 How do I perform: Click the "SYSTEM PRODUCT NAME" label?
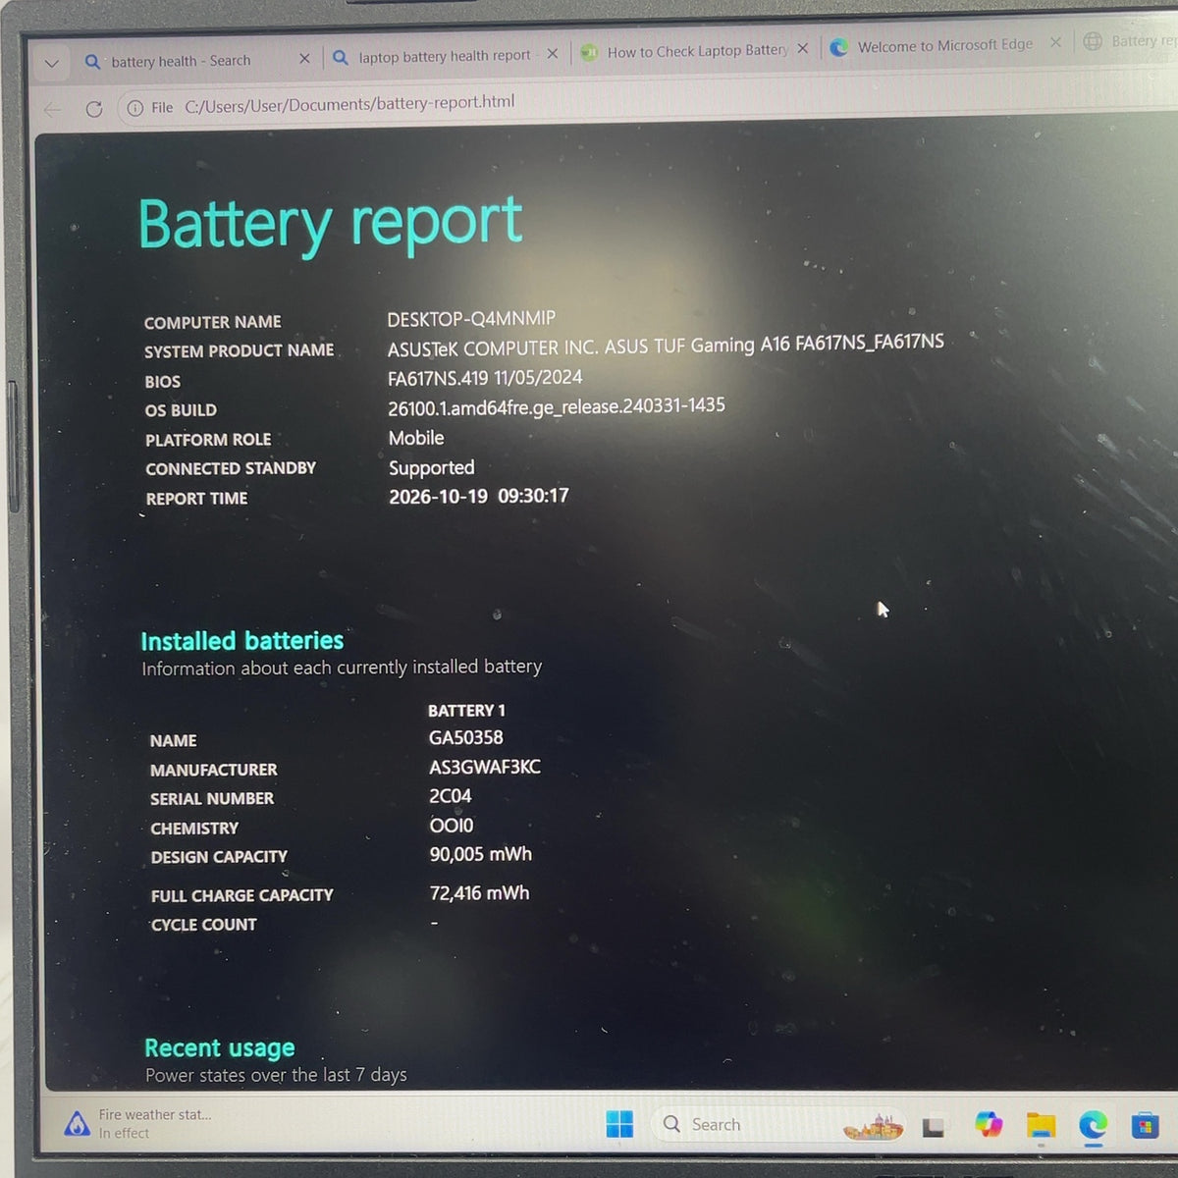click(239, 350)
